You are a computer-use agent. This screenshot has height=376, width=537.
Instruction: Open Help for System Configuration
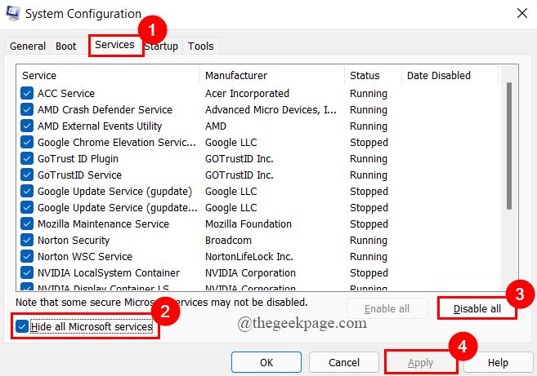click(498, 363)
